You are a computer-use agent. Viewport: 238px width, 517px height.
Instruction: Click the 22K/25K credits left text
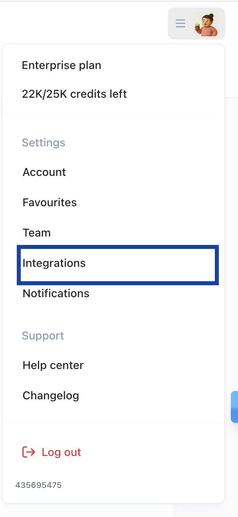coord(74,94)
